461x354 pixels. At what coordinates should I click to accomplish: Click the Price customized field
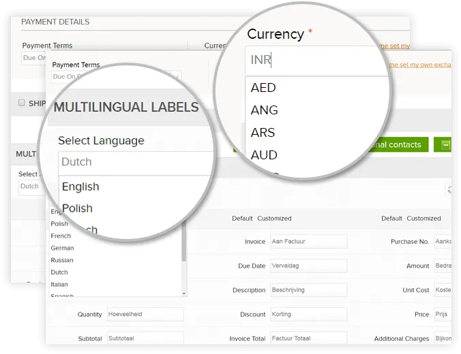click(x=443, y=314)
